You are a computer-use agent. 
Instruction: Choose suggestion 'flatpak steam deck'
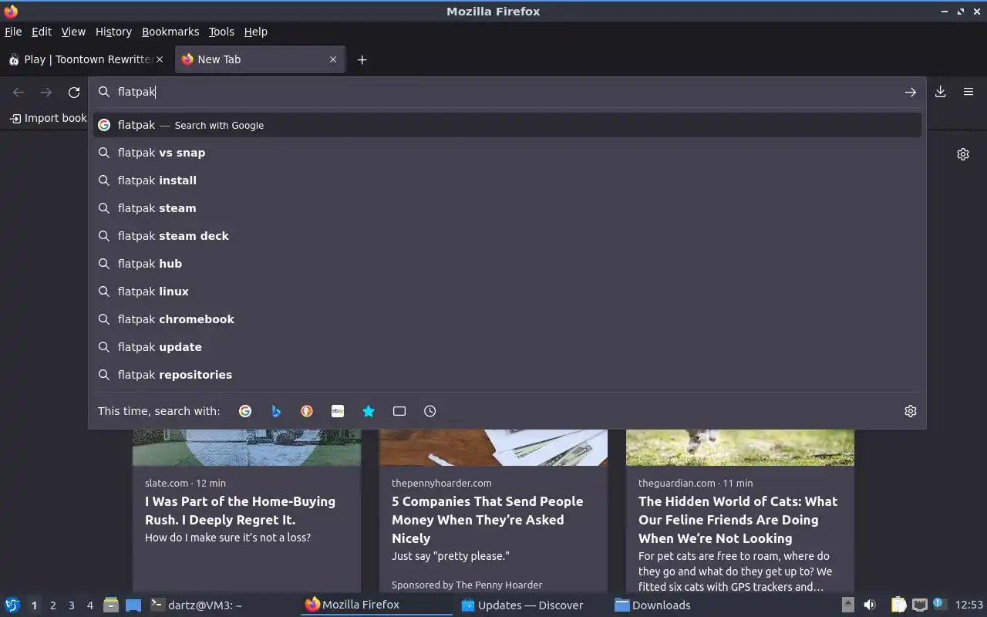tap(507, 236)
